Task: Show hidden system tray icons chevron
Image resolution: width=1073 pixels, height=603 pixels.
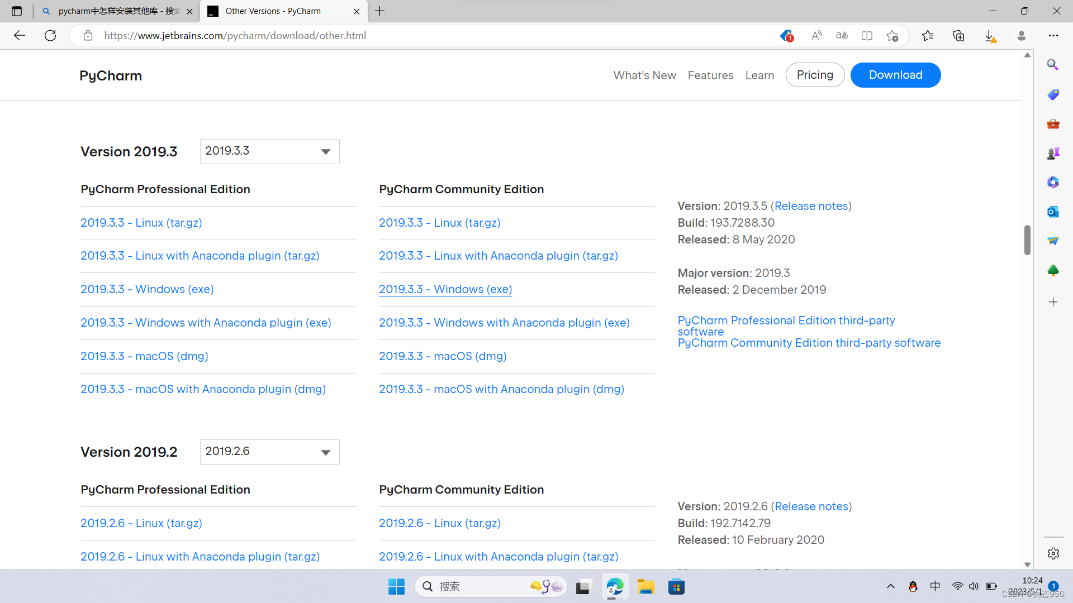Action: tap(891, 586)
